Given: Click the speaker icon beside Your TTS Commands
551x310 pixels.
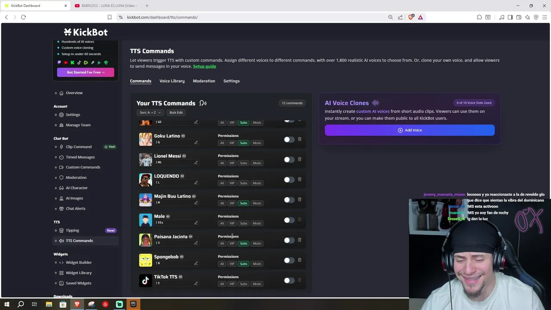Looking at the screenshot, I should pos(203,103).
